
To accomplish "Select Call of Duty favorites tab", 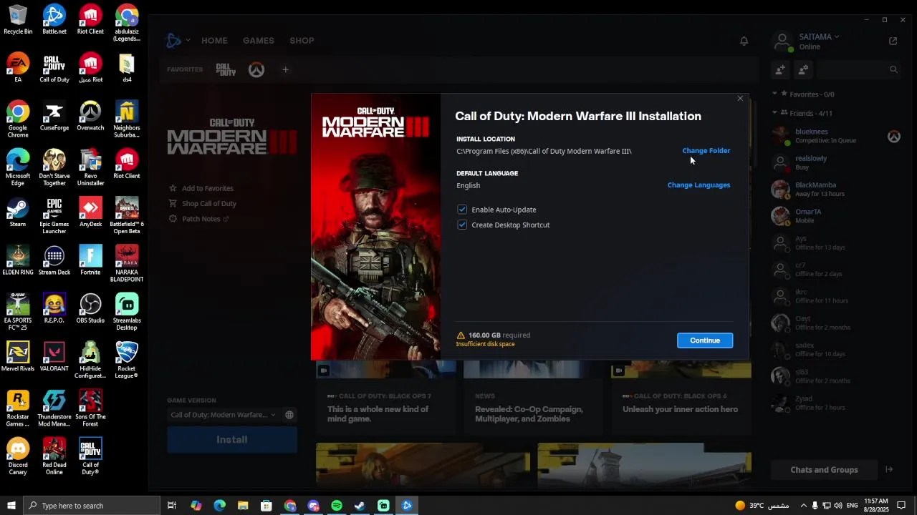I will pyautogui.click(x=226, y=69).
